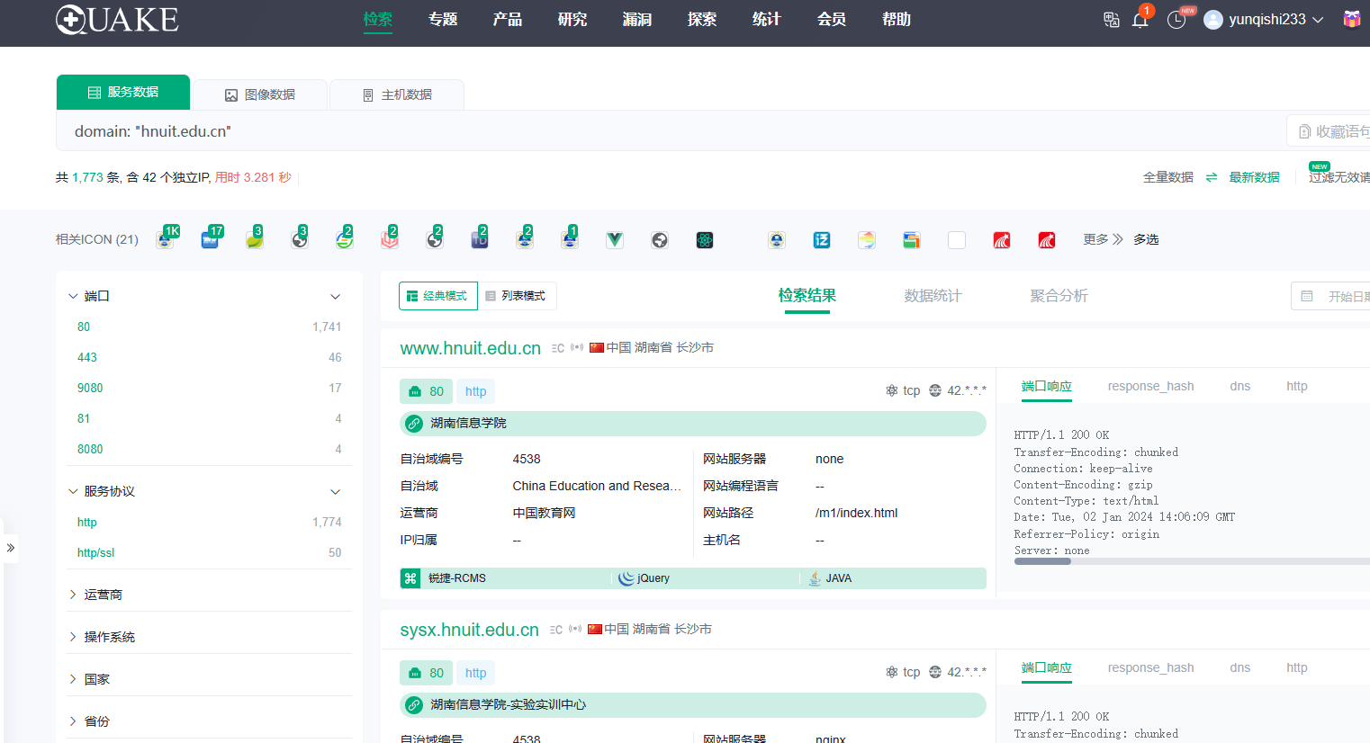Image resolution: width=1370 pixels, height=743 pixels.
Task: Select 最新数据 data option
Action: [1254, 177]
